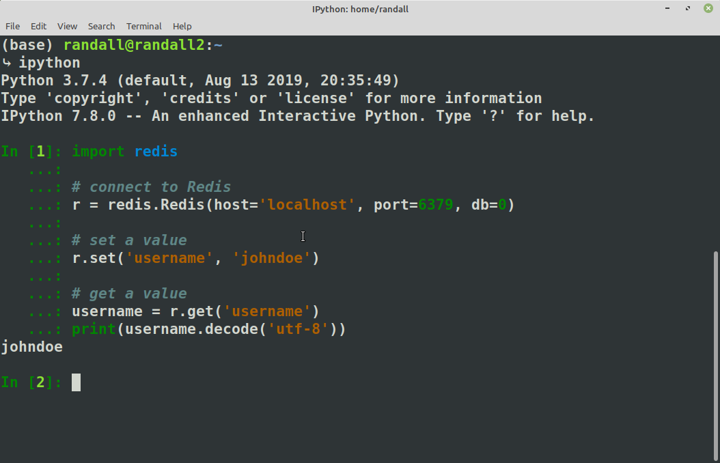
Task: Open the View menu
Action: (x=66, y=26)
